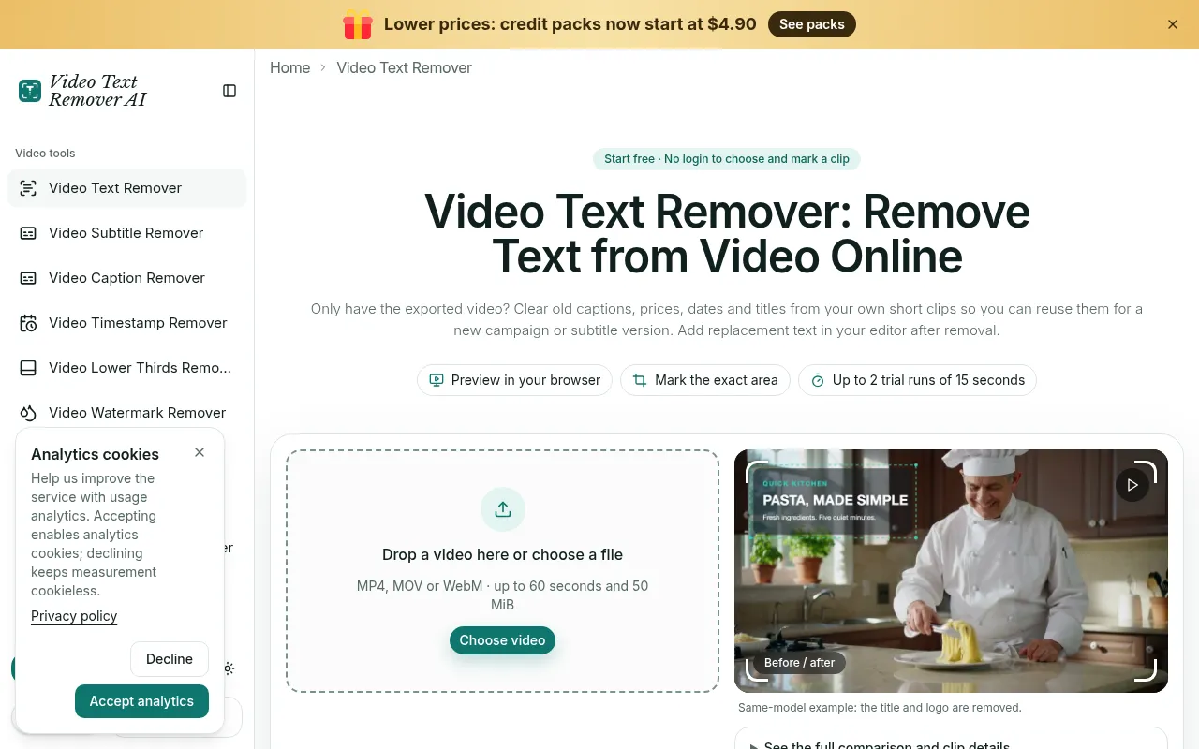Click the Video Subtitle Remover sidebar icon
This screenshot has height=749, width=1199.
[x=28, y=233]
